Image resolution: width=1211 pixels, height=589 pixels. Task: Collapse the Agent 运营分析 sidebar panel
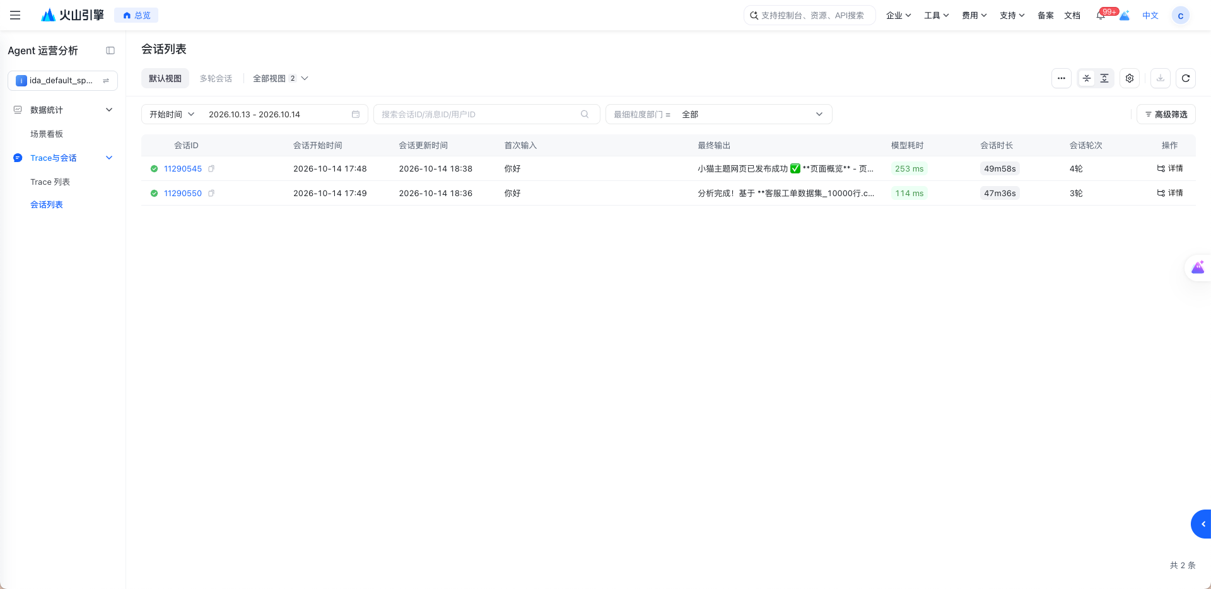[110, 50]
